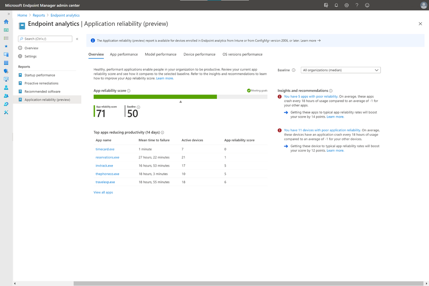Open Apps grid icon in left rail

pyautogui.click(x=6, y=63)
